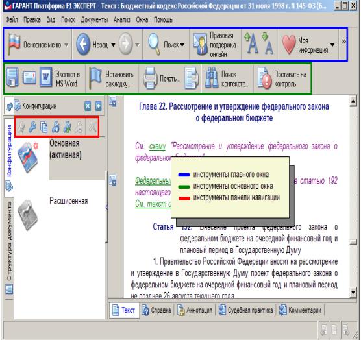Open margin icon menu beside Глава 22 heading
The image size is (361, 340).
(x=113, y=101)
